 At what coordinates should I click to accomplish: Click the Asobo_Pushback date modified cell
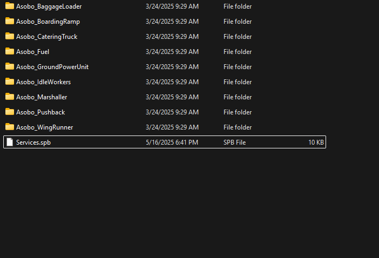pyautogui.click(x=172, y=112)
